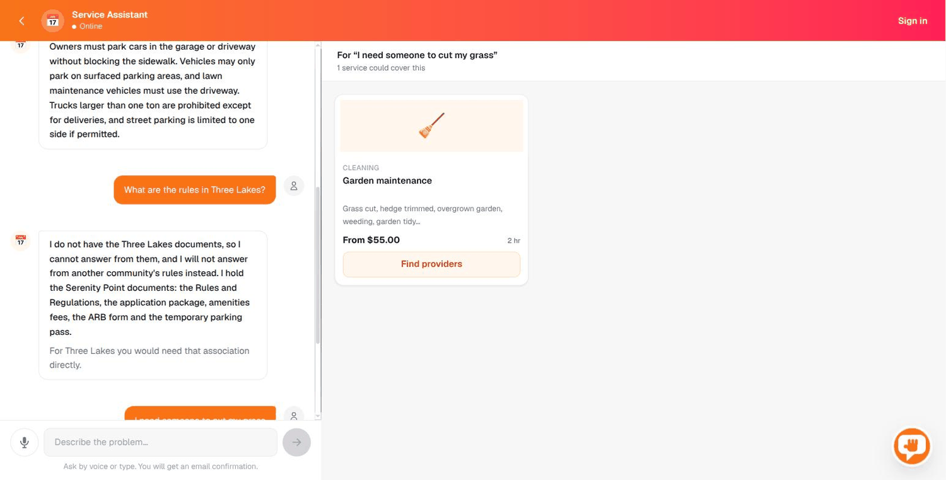Click the send arrow button
This screenshot has width=946, height=480.
pyautogui.click(x=296, y=442)
